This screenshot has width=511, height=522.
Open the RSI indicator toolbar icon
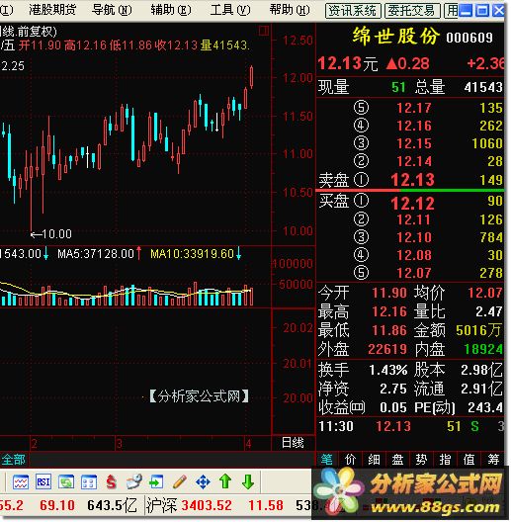tap(43, 482)
